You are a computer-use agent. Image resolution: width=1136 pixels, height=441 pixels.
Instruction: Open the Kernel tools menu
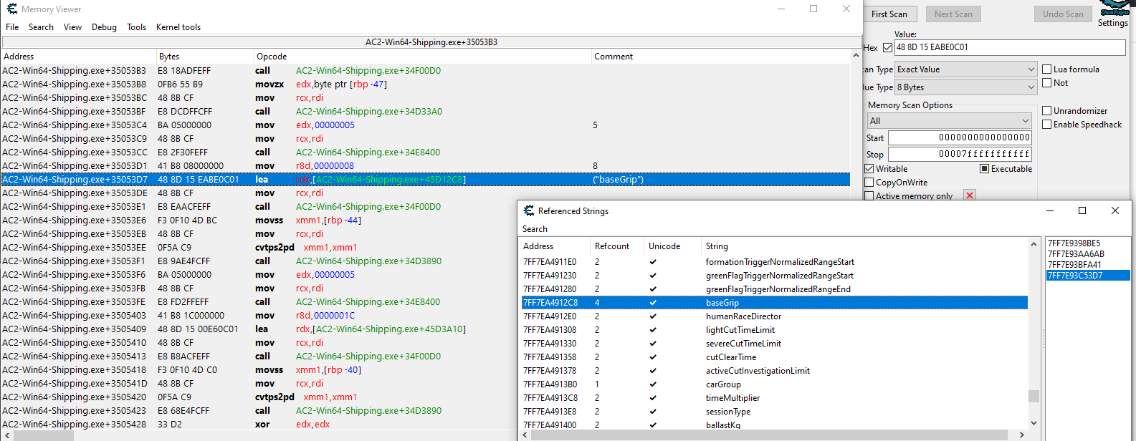pos(178,27)
